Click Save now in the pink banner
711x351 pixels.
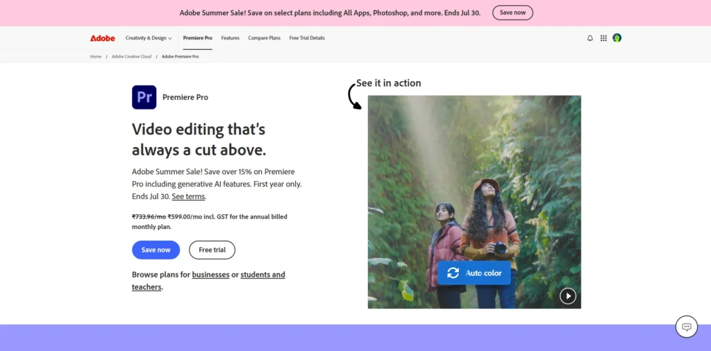(513, 12)
